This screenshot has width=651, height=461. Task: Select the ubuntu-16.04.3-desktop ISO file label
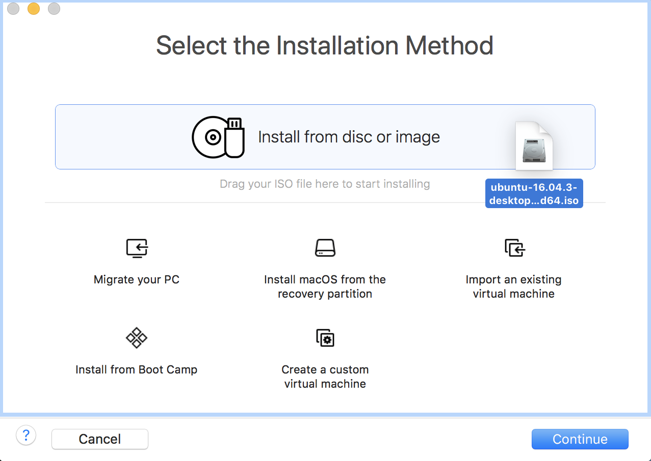(x=534, y=193)
